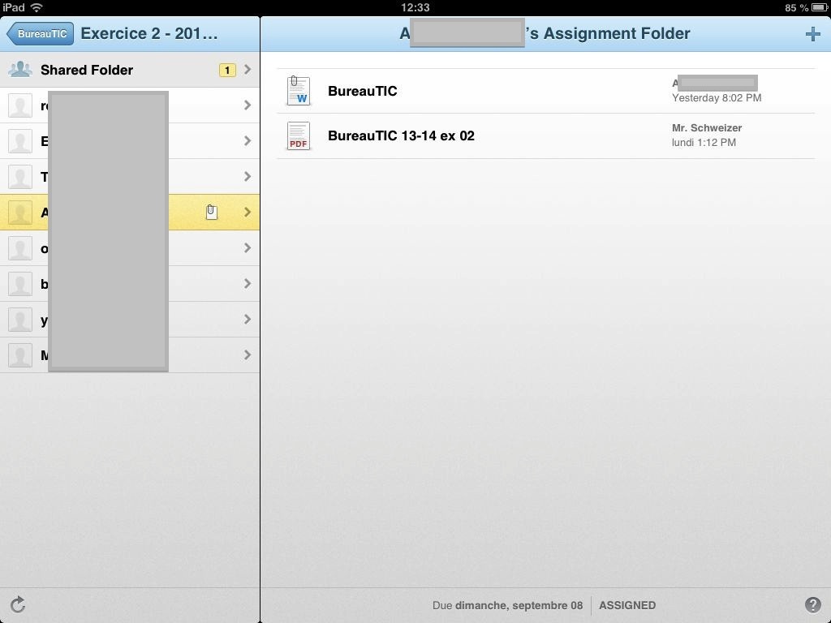This screenshot has width=831, height=623.
Task: Tap the attachment clip icon on highlighted row
Action: coord(211,213)
